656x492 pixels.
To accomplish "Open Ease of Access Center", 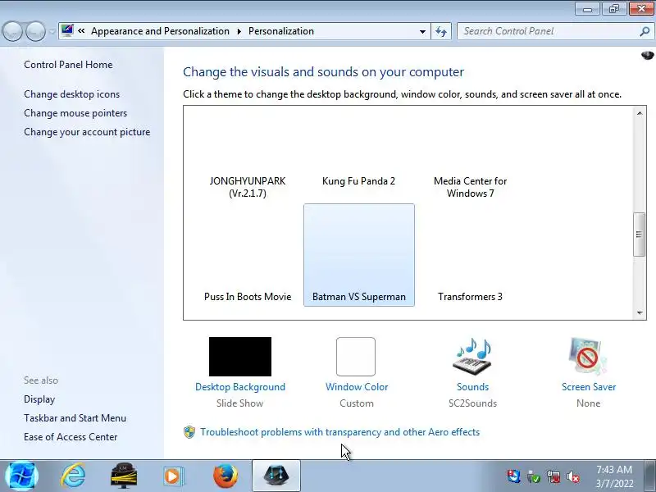I will [71, 437].
